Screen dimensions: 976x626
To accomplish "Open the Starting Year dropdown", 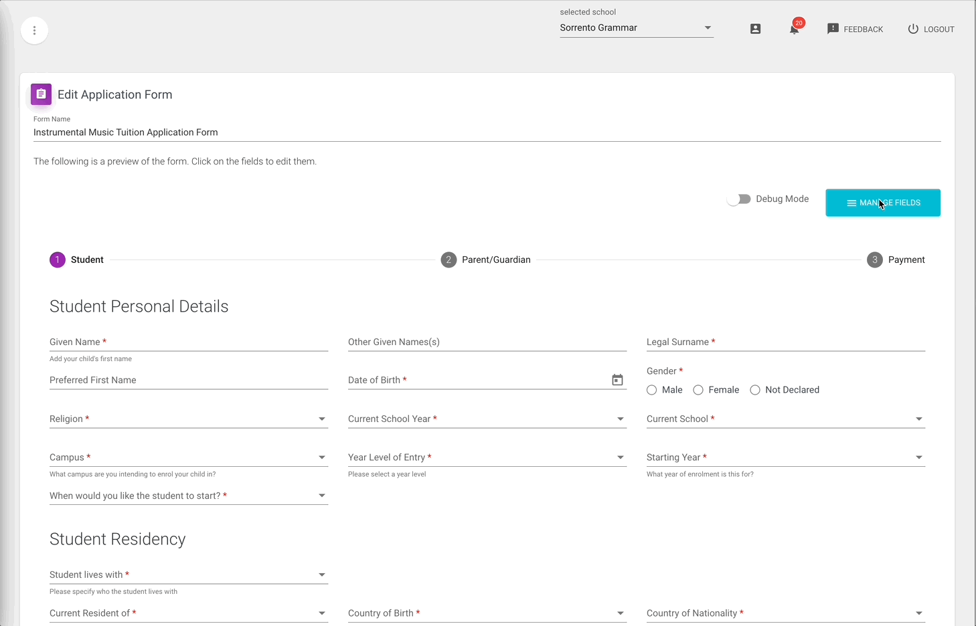I will (919, 457).
